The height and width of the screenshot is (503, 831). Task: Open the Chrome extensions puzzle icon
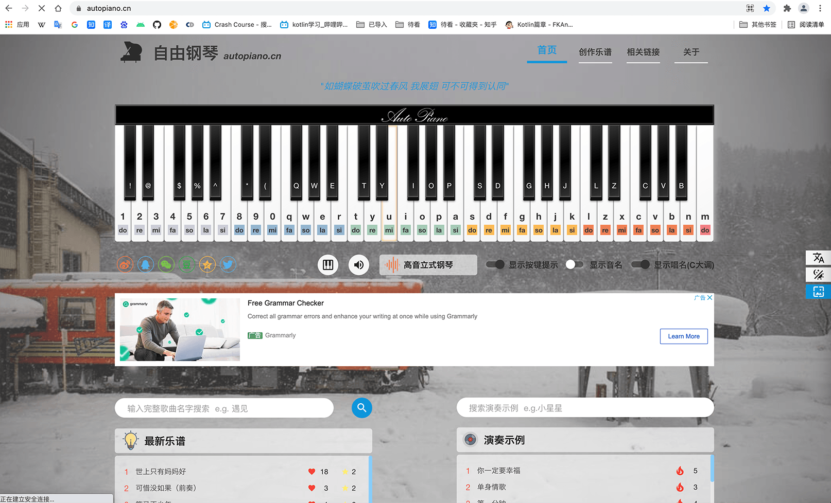(x=787, y=8)
